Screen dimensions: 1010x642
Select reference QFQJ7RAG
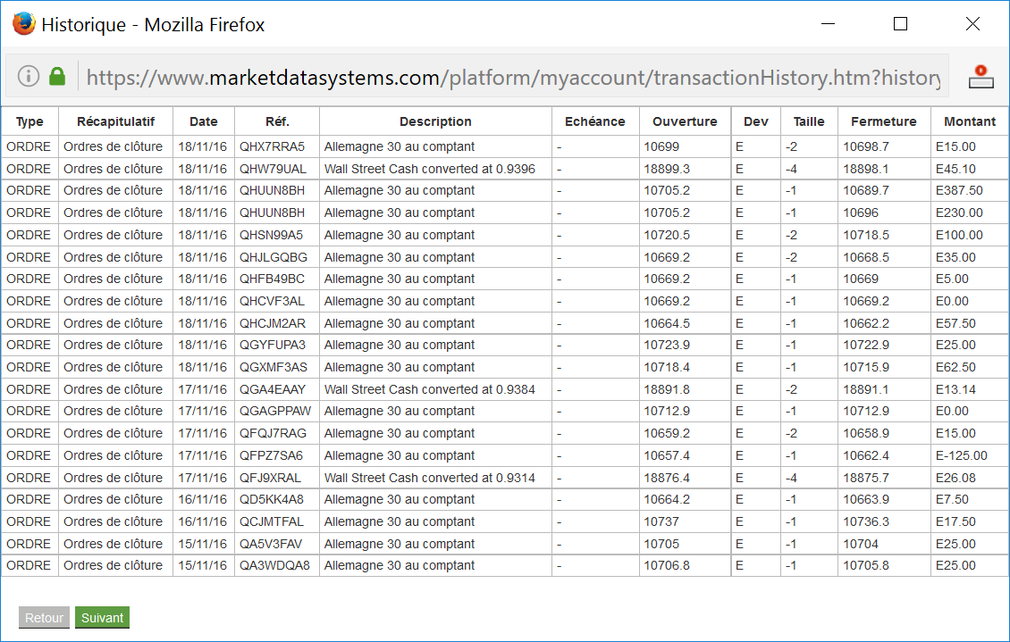[273, 433]
